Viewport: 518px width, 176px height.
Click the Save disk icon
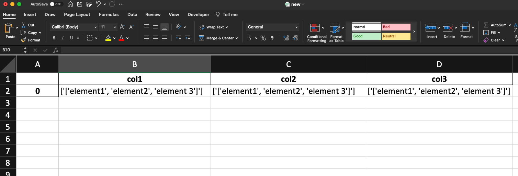[80, 4]
